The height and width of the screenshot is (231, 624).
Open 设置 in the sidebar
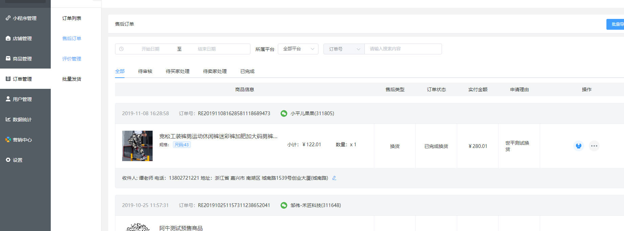click(18, 160)
